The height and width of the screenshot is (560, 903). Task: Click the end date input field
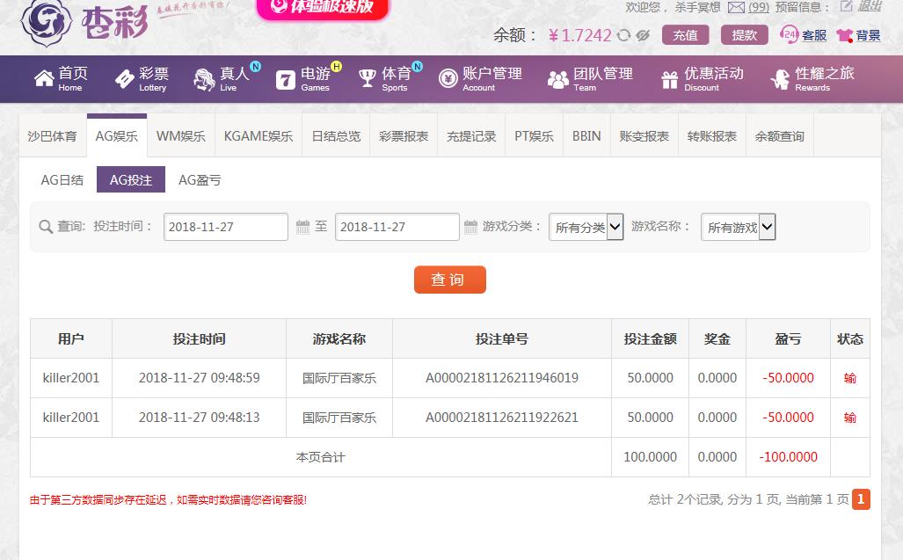click(397, 227)
